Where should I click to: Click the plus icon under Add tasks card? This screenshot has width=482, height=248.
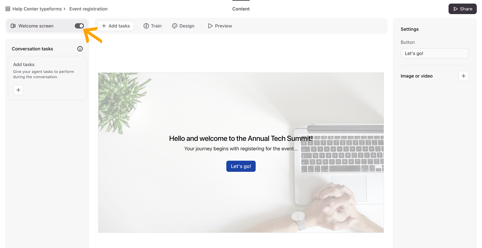pyautogui.click(x=18, y=90)
